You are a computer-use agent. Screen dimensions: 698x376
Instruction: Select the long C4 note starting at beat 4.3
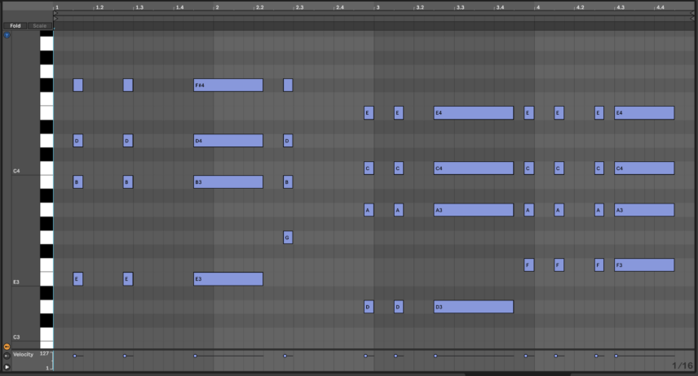pos(644,168)
